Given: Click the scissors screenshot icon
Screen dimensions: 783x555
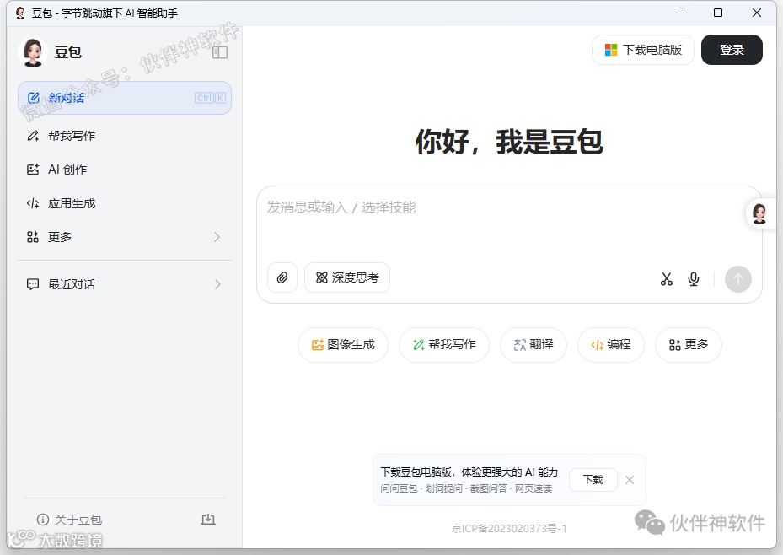Looking at the screenshot, I should click(x=666, y=279).
